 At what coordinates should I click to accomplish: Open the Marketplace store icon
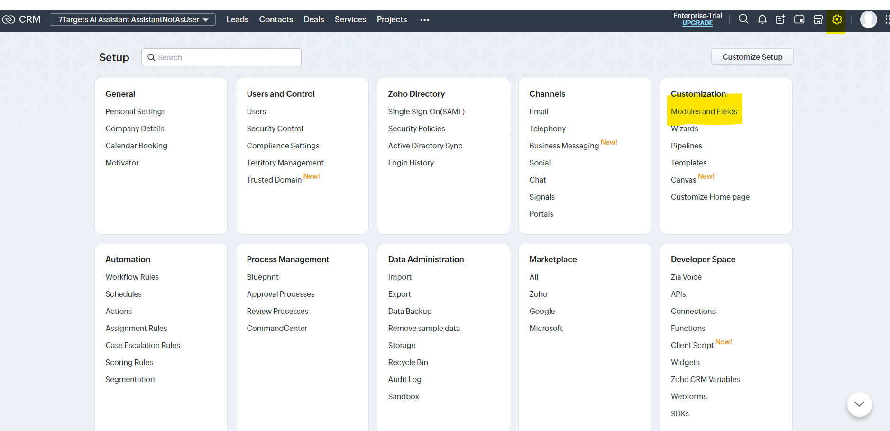tap(818, 19)
